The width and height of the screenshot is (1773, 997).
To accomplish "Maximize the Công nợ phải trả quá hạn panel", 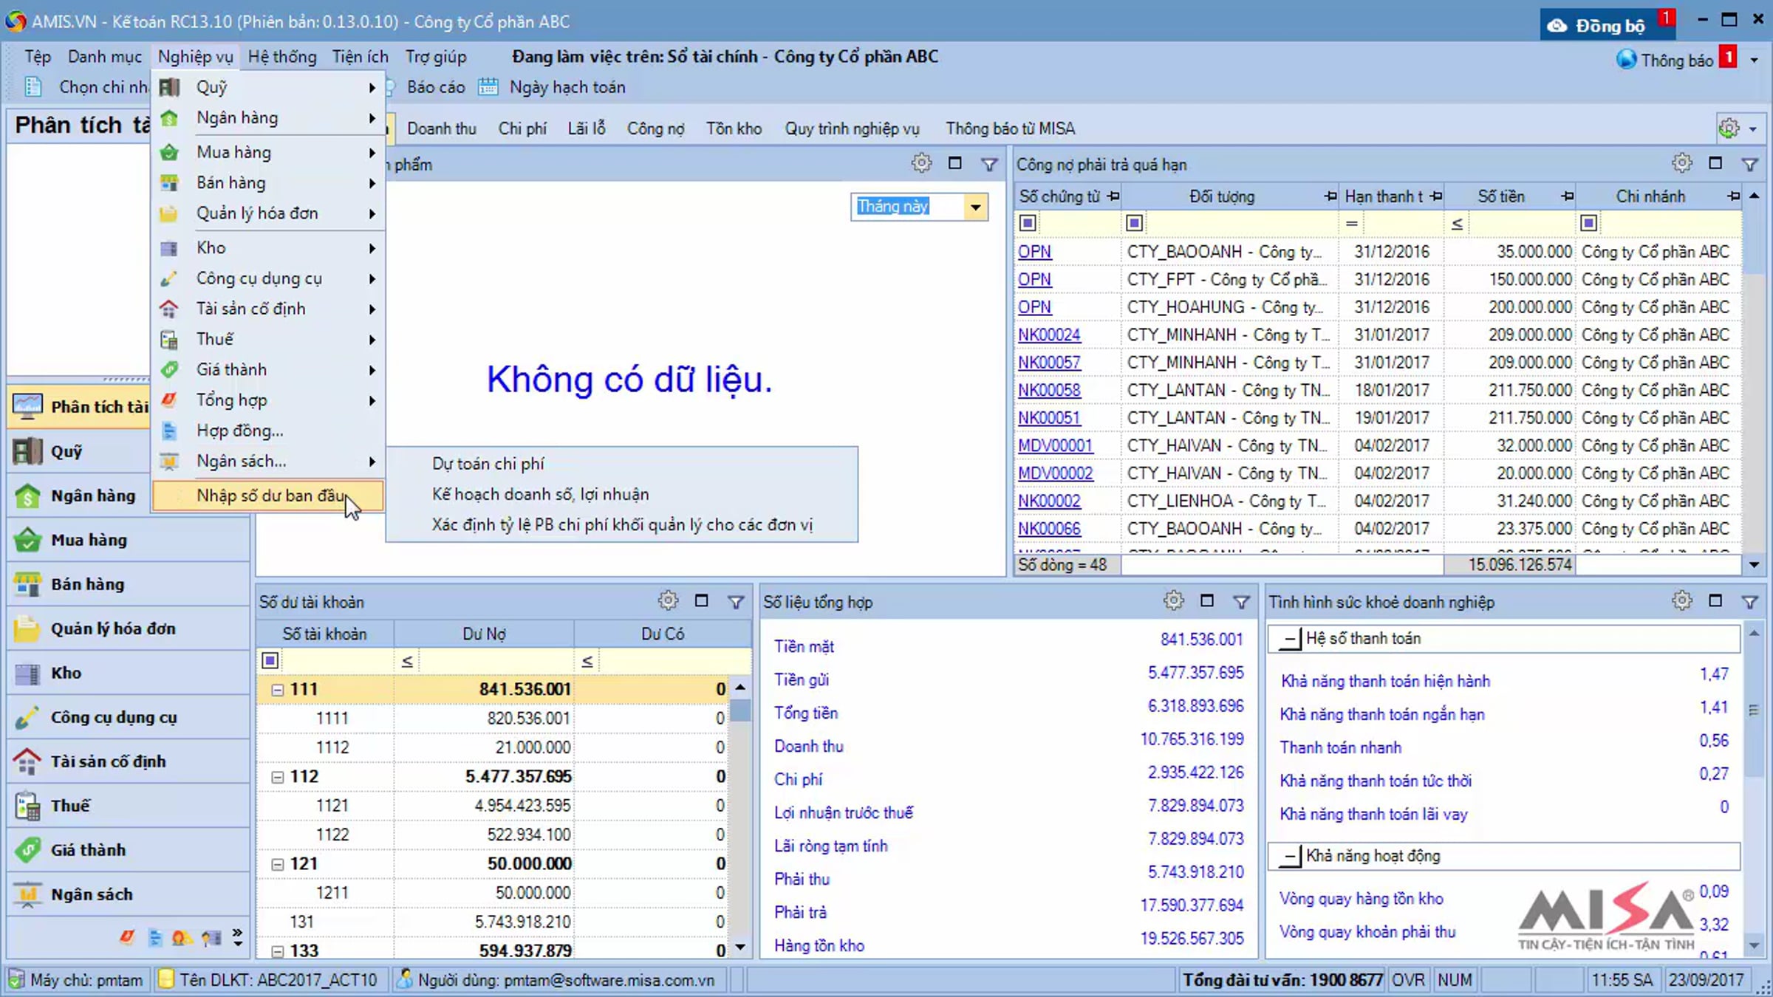I will 1715,163.
